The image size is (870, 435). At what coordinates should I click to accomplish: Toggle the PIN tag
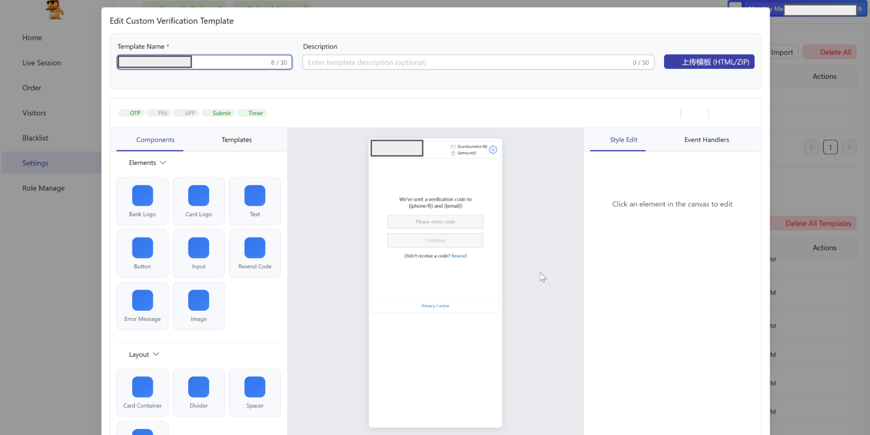[159, 113]
